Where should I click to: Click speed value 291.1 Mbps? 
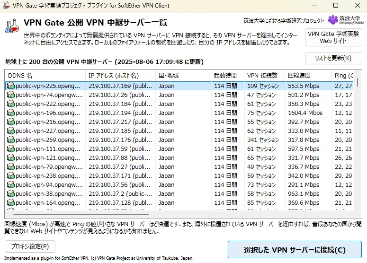pyautogui.click(x=304, y=185)
